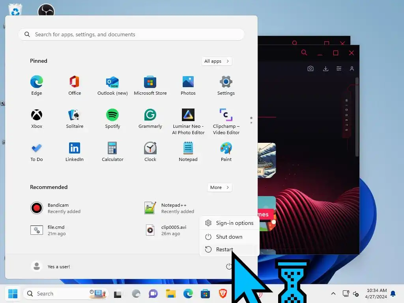Open notifications bell icon
This screenshot has width=404, height=303.
pyautogui.click(x=393, y=294)
